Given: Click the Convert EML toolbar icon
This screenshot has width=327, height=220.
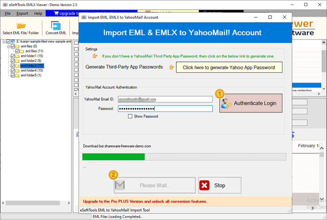Looking at the screenshot, I should (56, 26).
